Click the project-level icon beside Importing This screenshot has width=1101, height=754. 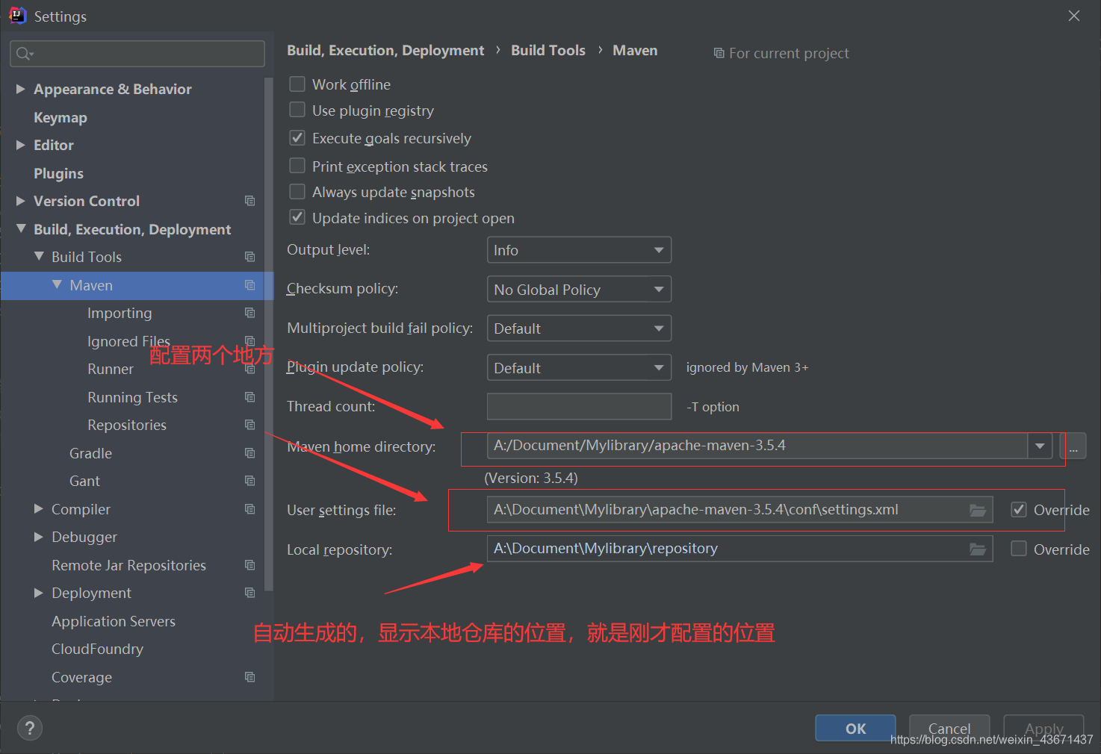click(x=249, y=313)
